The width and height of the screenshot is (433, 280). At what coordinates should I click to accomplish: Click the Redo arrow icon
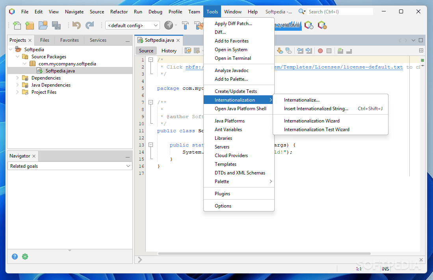coord(89,26)
